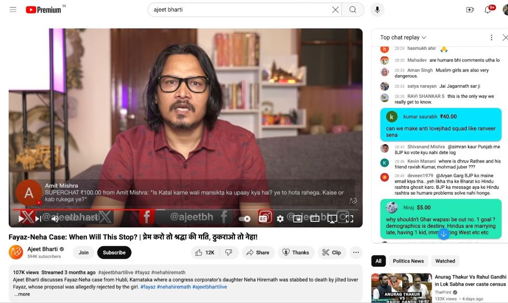Image resolution: width=508 pixels, height=303 pixels.
Task: Click the Create video icon
Action: 470,9
